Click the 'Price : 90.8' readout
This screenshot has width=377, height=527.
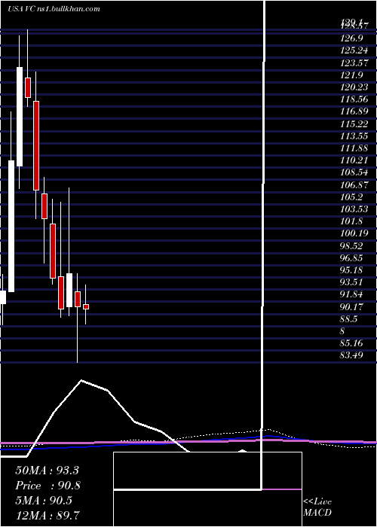click(x=48, y=486)
